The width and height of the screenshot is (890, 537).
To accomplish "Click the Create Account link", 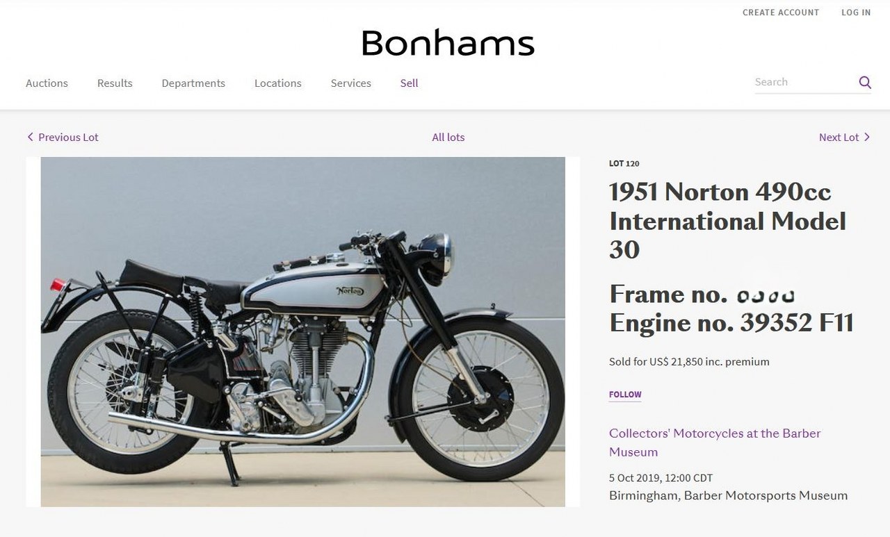I will (781, 13).
